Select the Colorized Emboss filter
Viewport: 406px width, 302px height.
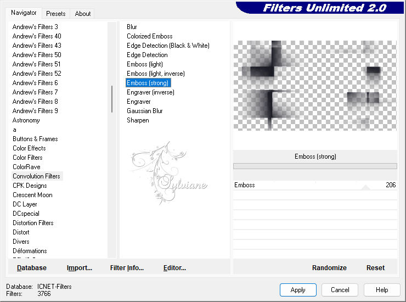click(x=150, y=36)
